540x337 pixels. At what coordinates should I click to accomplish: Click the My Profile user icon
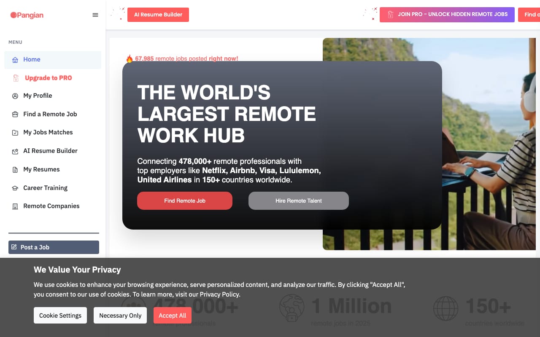[15, 96]
